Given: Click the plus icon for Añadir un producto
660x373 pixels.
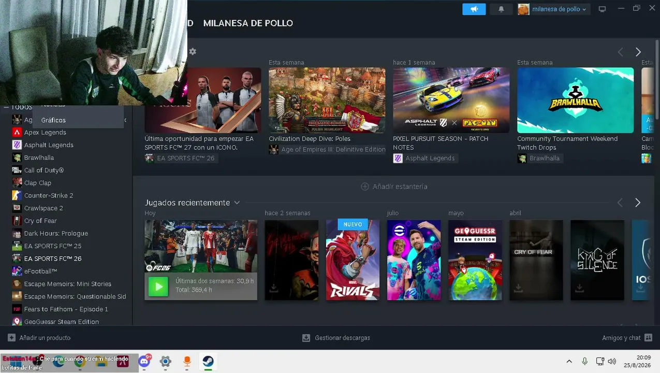Looking at the screenshot, I should click(x=11, y=338).
